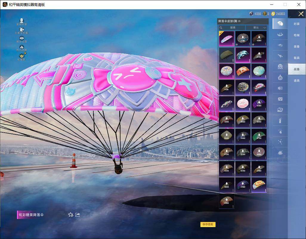
Task: Switch to the 载具 tab
Action: pos(297,58)
